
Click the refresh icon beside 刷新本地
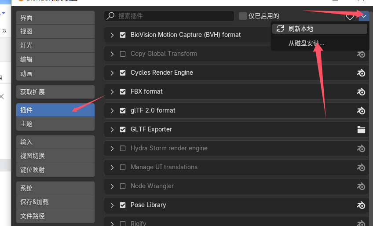[280, 29]
